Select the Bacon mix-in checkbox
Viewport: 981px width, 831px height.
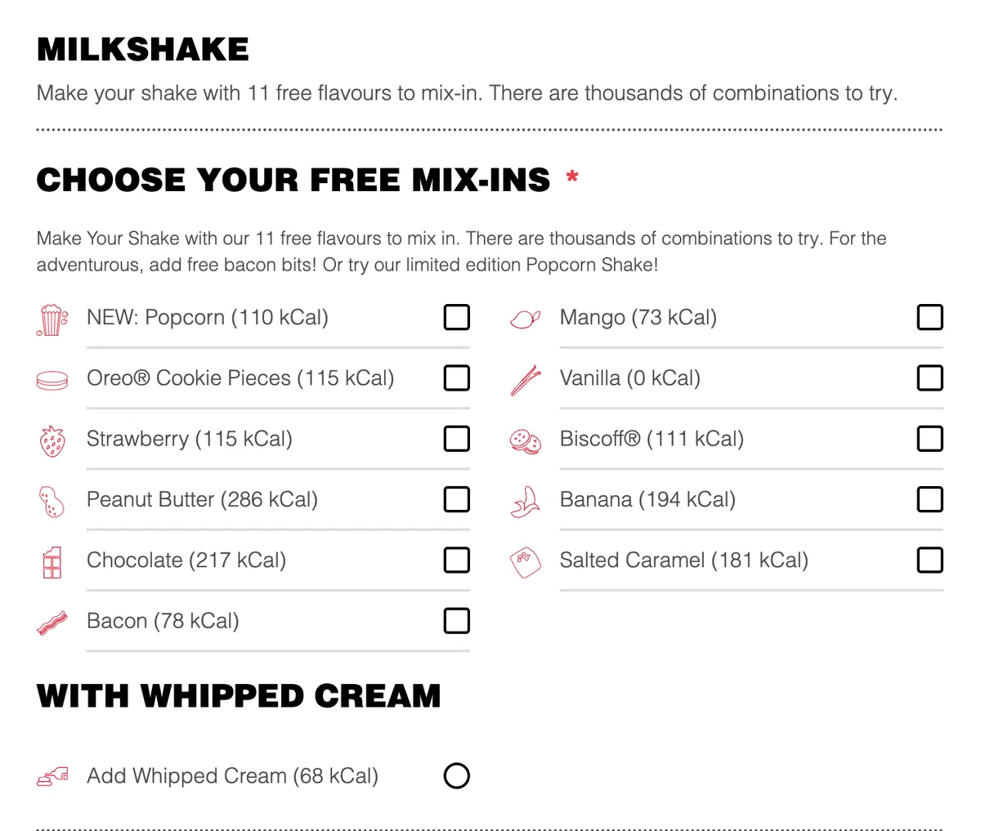click(x=456, y=621)
